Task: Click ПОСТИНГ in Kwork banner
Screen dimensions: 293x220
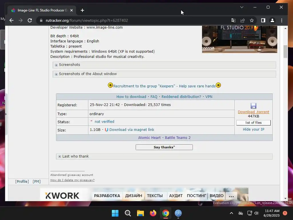Action: (196, 196)
